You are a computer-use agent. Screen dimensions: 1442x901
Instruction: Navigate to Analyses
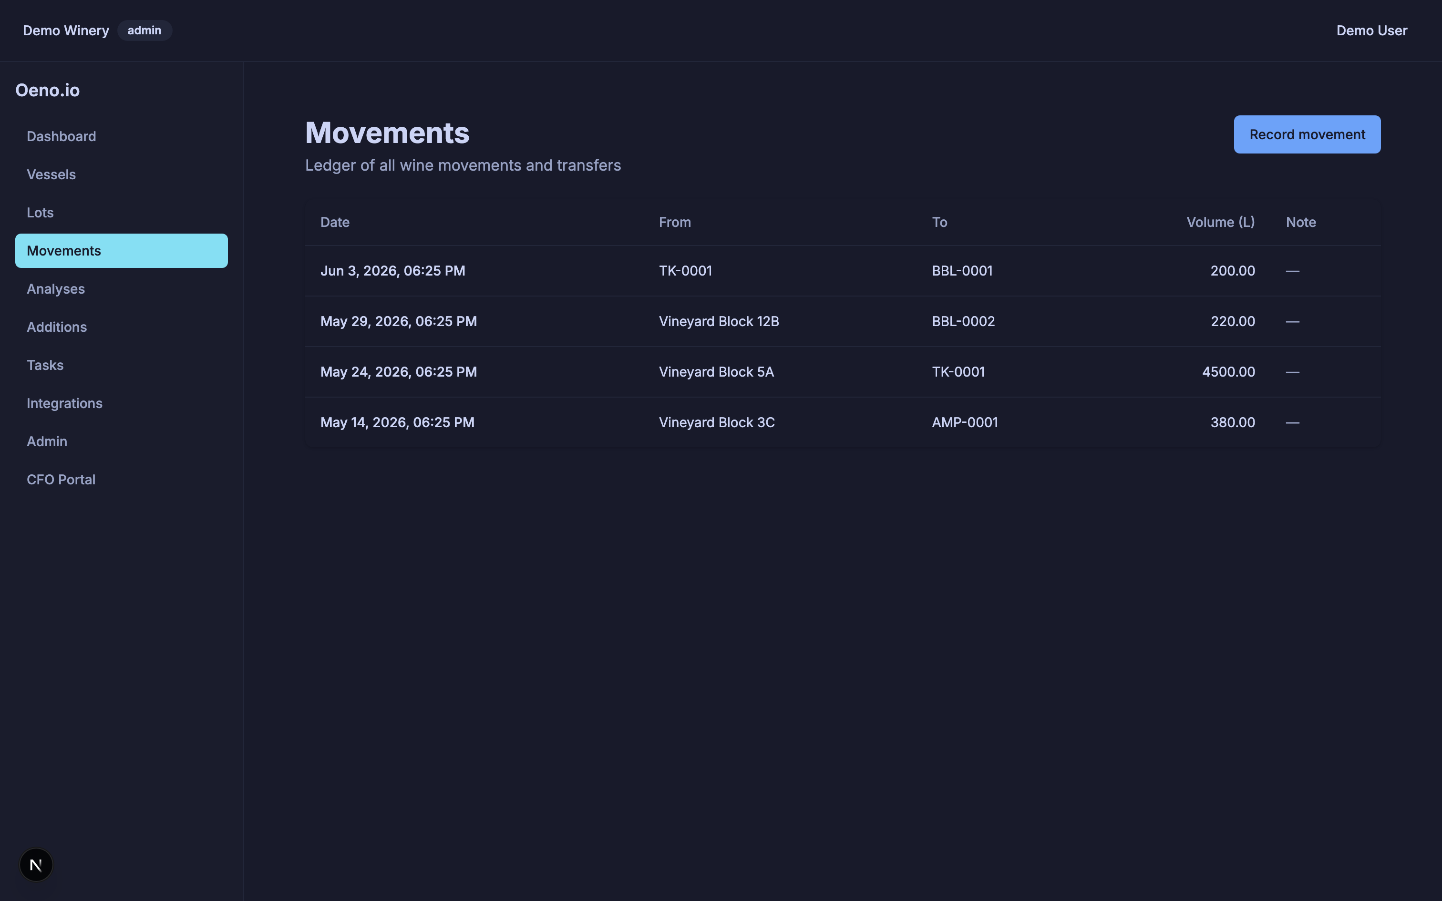pyautogui.click(x=121, y=289)
